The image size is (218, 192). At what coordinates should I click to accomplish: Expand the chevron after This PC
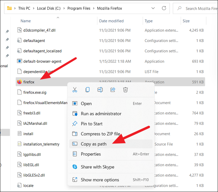point(34,8)
